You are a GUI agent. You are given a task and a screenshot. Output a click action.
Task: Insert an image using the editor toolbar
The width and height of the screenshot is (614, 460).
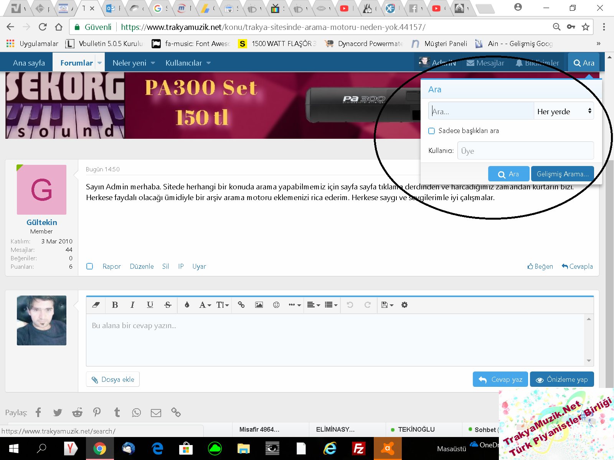click(x=259, y=305)
